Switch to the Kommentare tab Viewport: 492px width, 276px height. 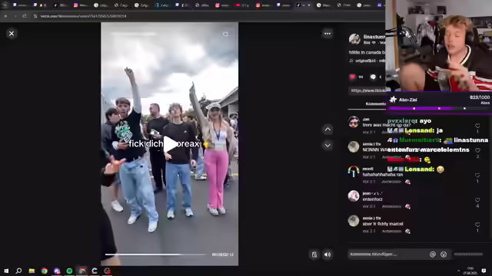click(x=376, y=104)
